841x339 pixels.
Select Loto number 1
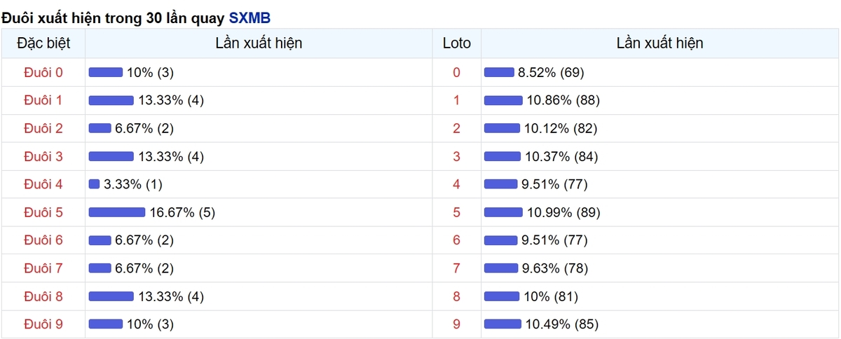pyautogui.click(x=457, y=100)
